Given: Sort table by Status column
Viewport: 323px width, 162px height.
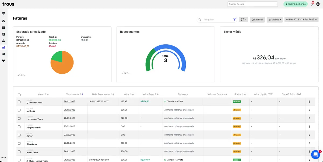Looking at the screenshot, I should [240, 94].
